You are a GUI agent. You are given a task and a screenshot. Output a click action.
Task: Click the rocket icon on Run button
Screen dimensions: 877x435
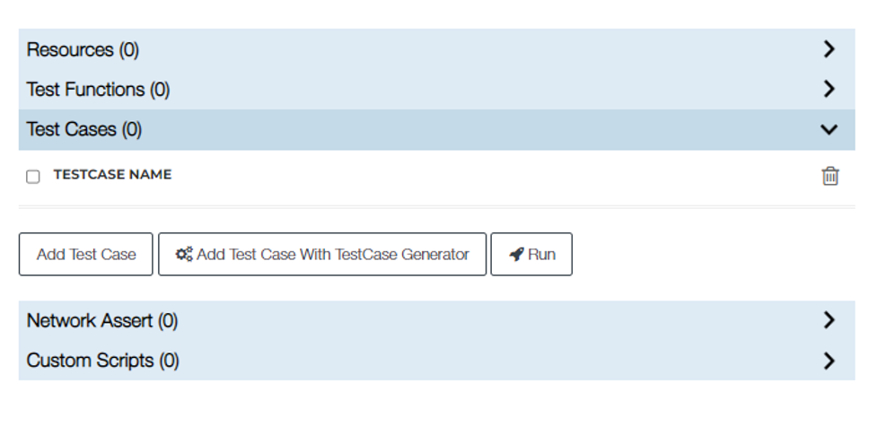pyautogui.click(x=516, y=255)
